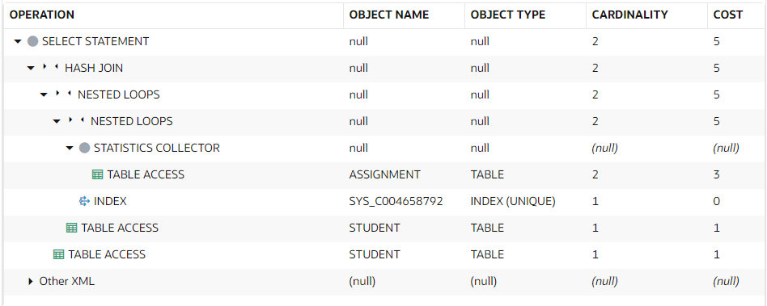
Task: Select the STATISTICS COLLECTOR operation label
Action: coord(157,148)
